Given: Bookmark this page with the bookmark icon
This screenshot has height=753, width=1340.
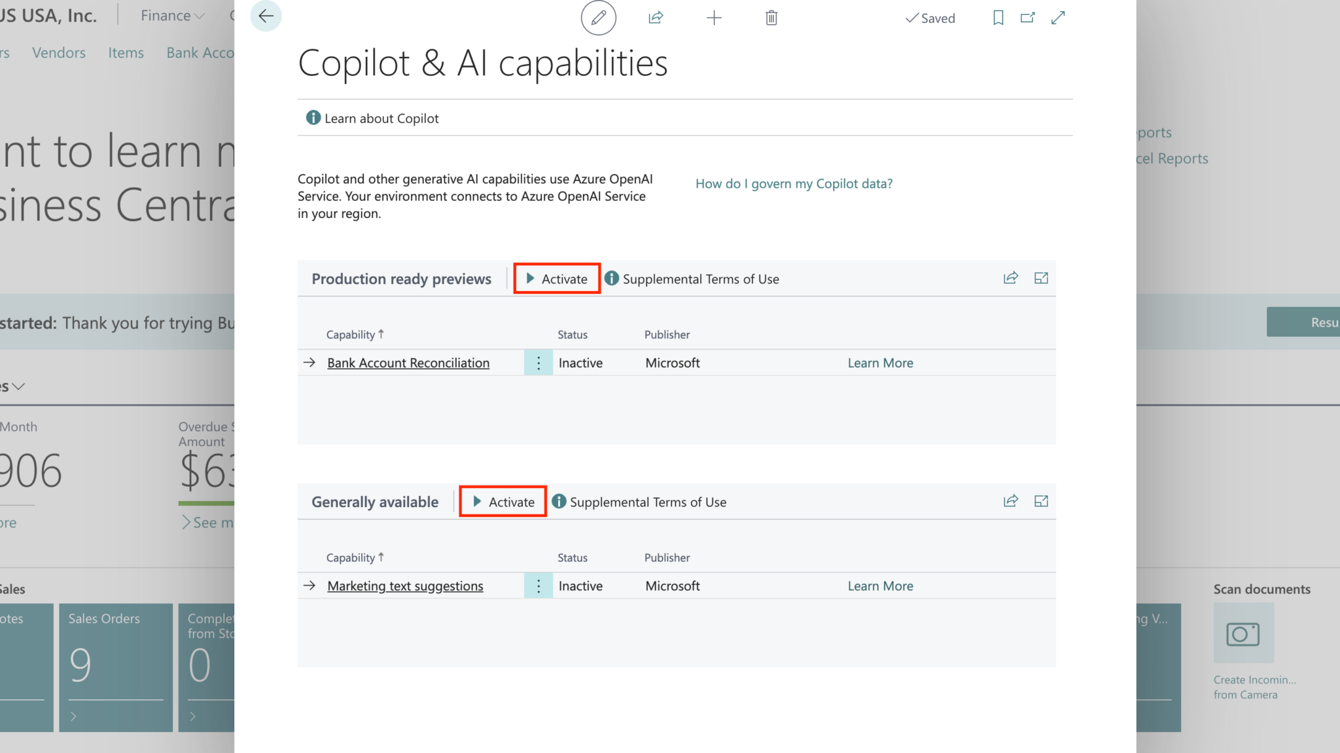Looking at the screenshot, I should coord(998,18).
